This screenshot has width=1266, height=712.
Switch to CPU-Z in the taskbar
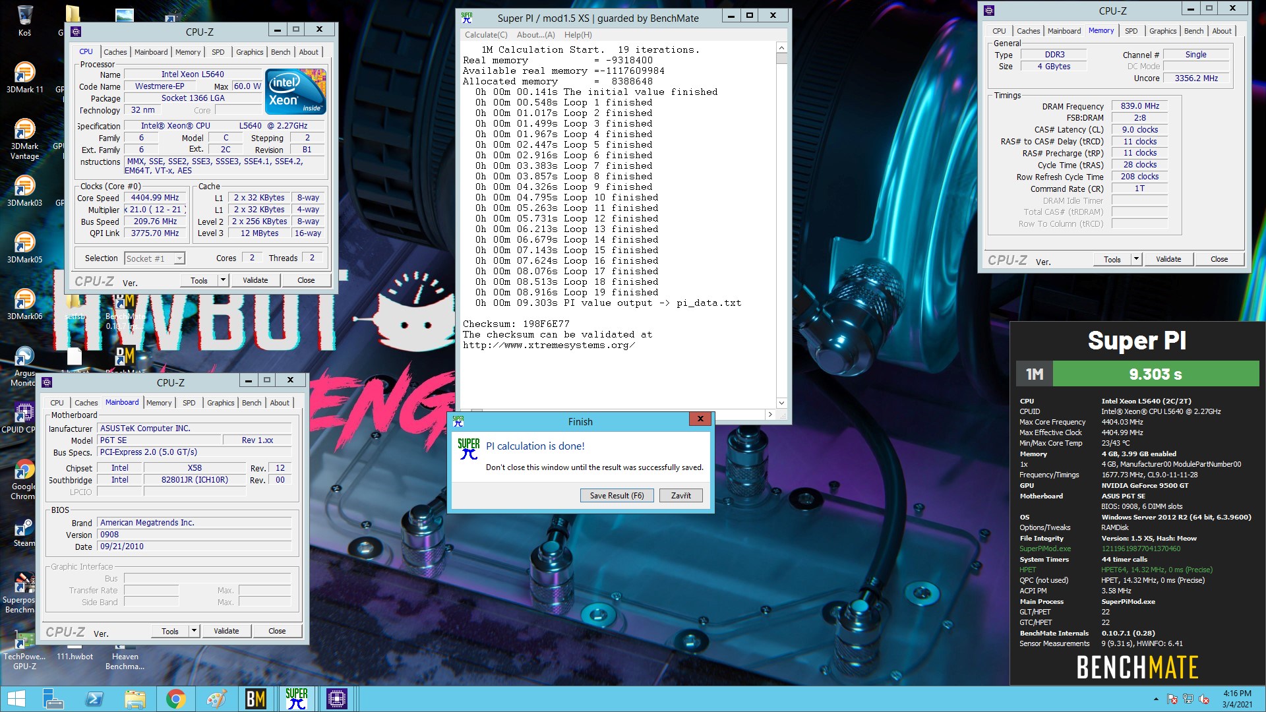point(337,699)
